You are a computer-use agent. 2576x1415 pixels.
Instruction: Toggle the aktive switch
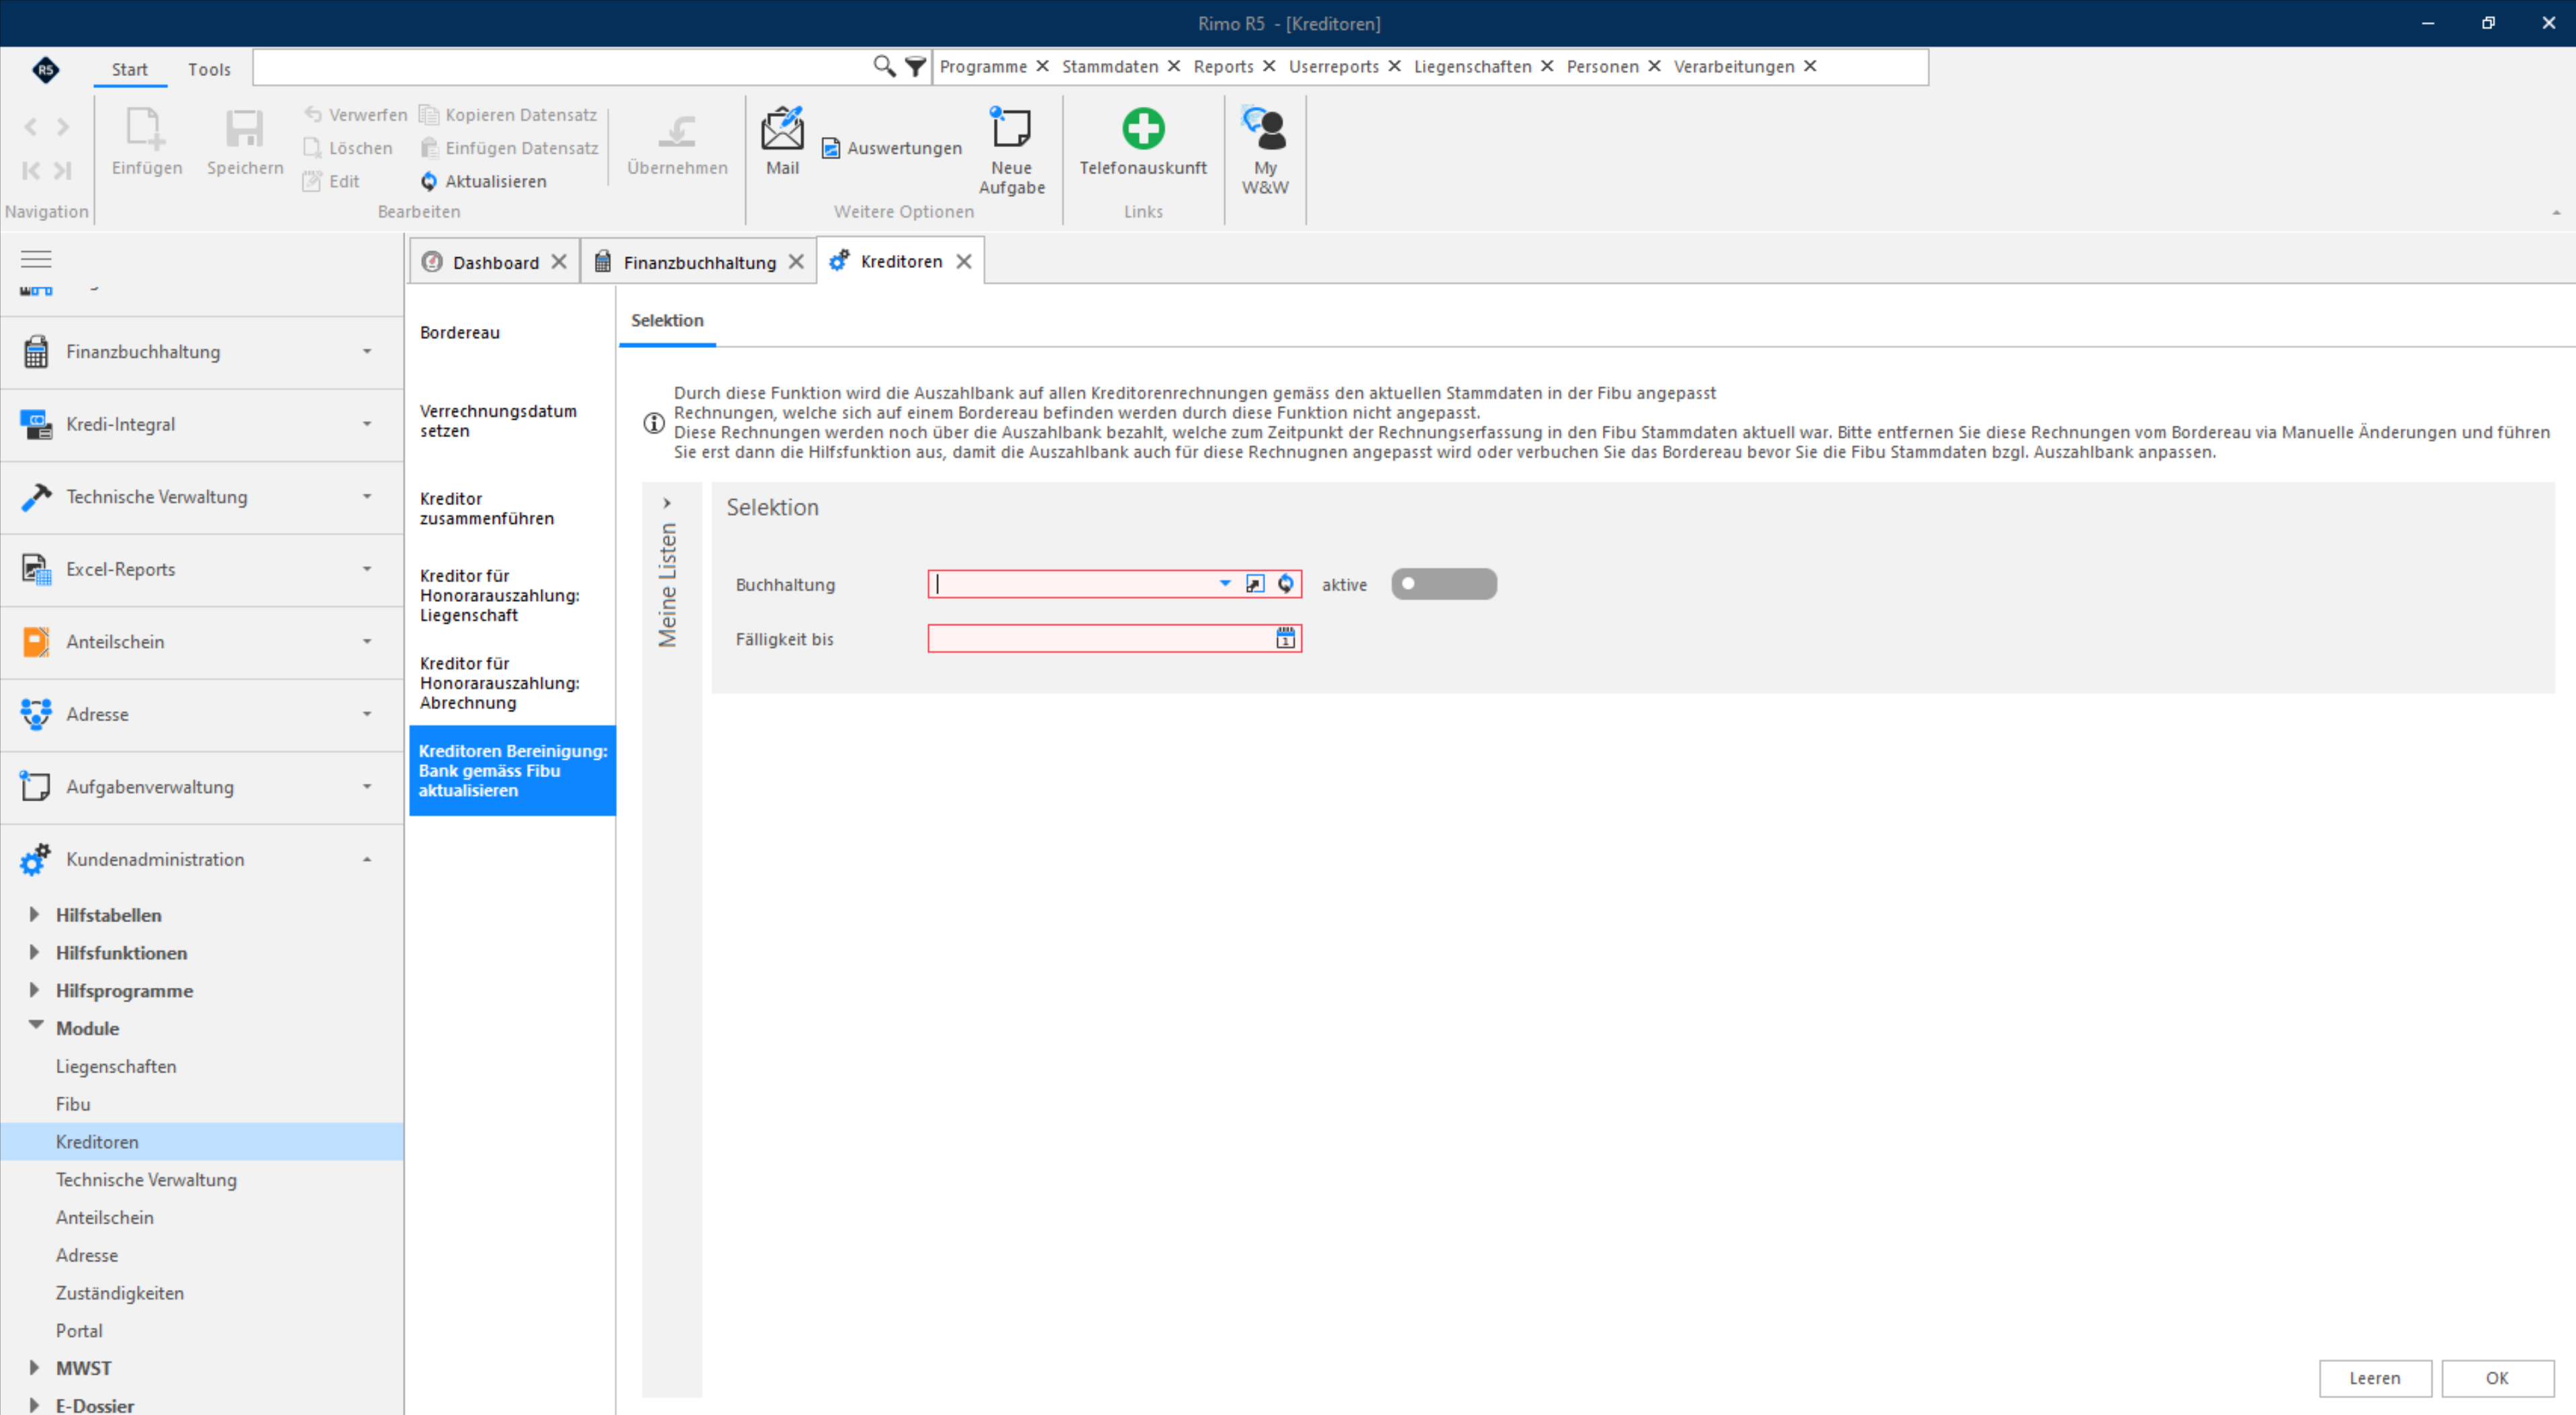1444,584
